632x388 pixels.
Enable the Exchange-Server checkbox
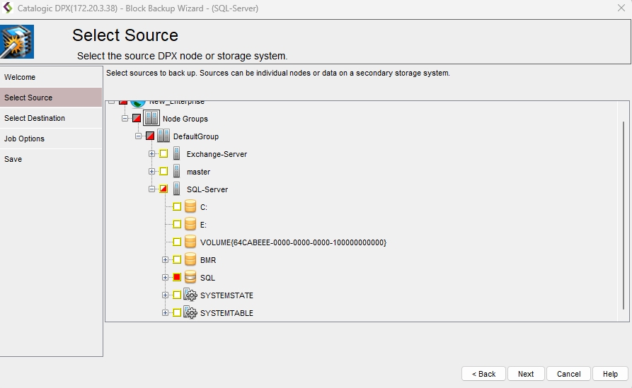tap(163, 154)
